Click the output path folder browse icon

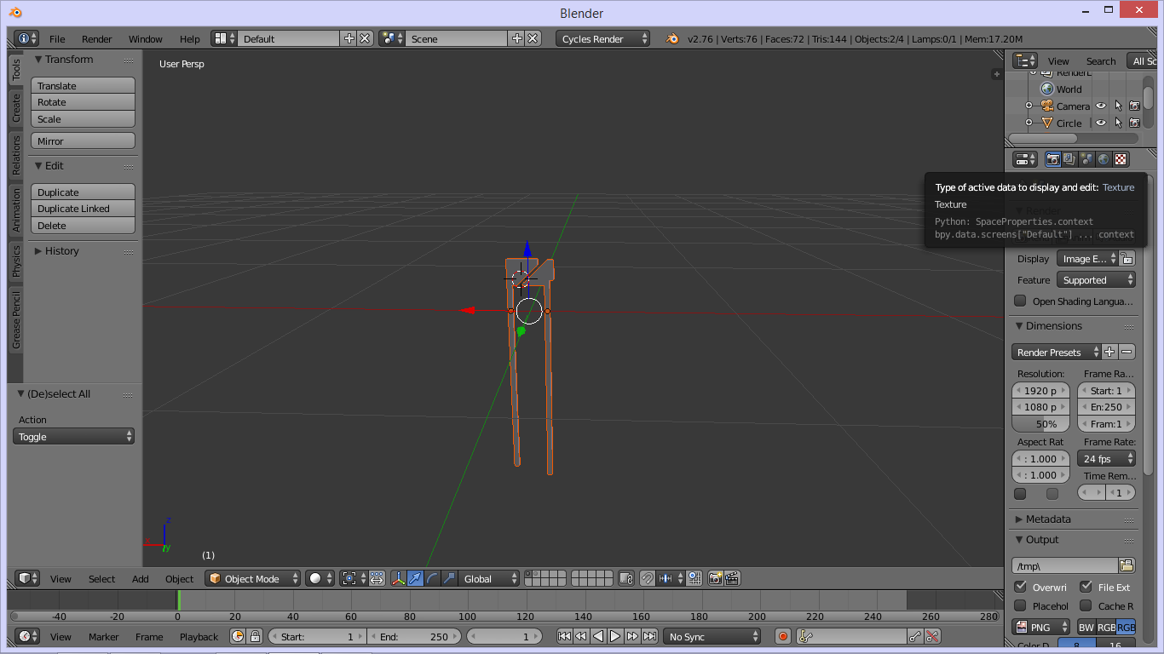point(1127,565)
